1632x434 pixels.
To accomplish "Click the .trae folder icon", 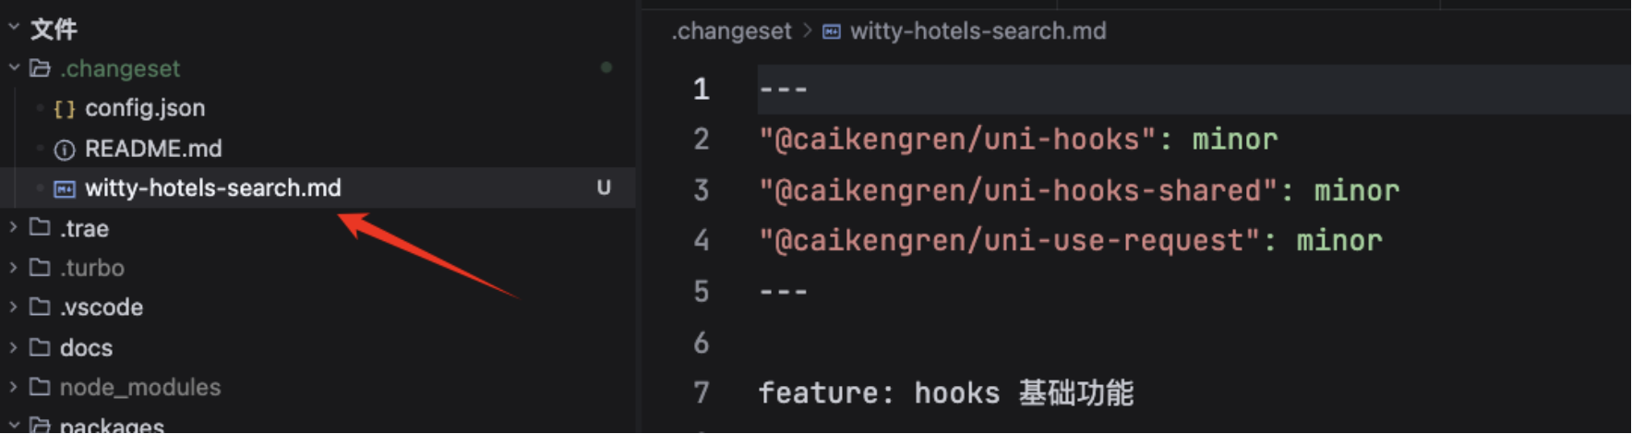I will pos(40,228).
